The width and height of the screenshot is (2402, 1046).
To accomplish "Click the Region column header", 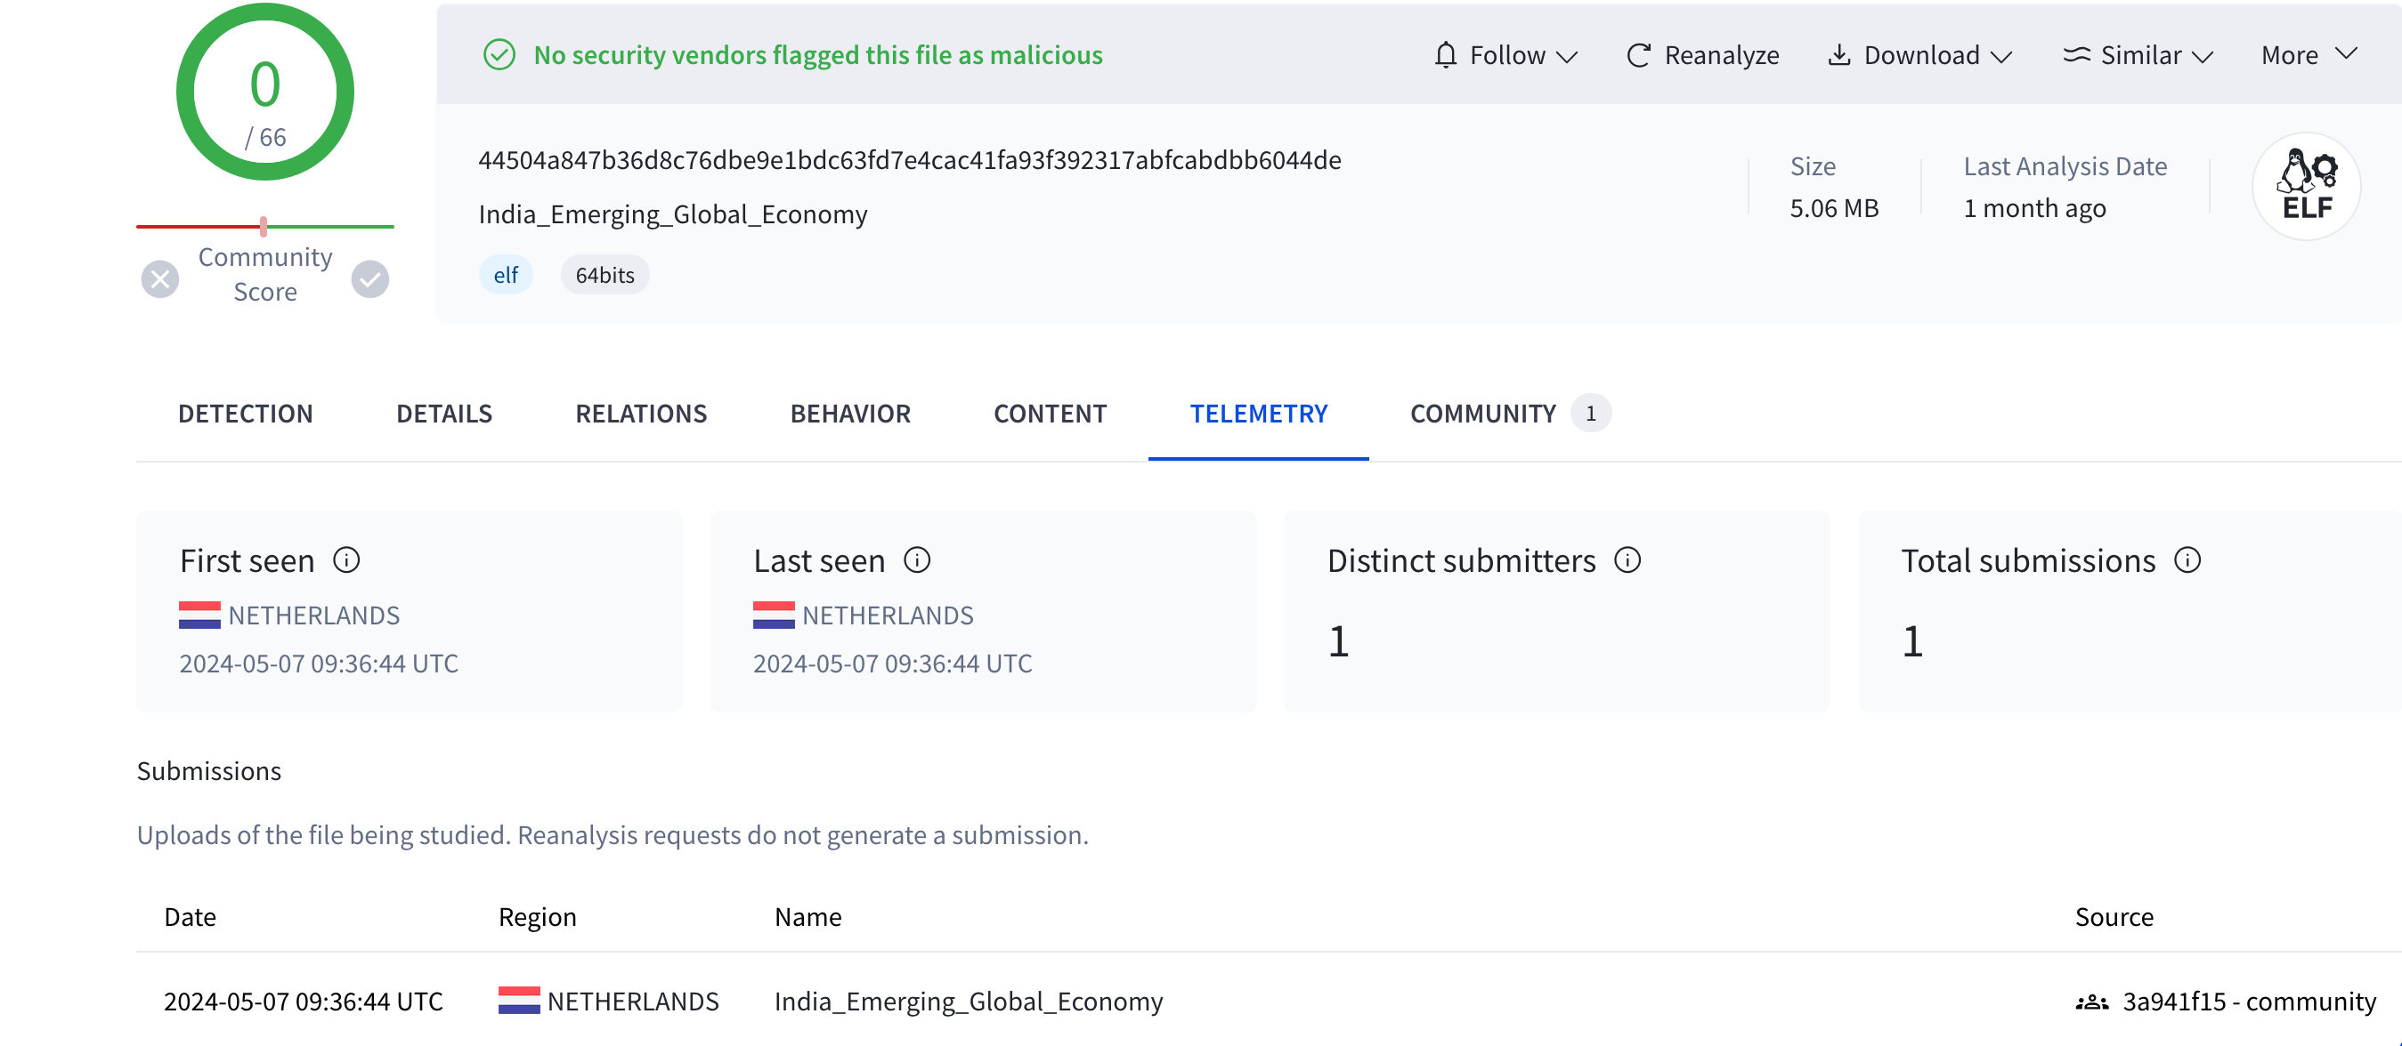I will tap(537, 916).
